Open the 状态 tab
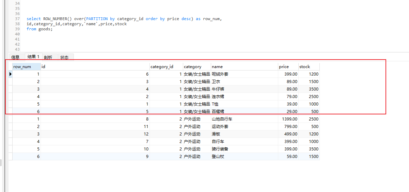The height and width of the screenshot is (192, 409). [65, 58]
